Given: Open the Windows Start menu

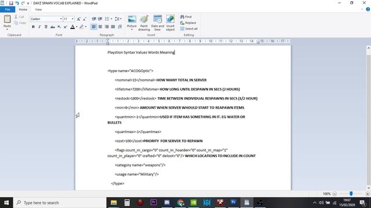Looking at the screenshot, I should click(x=6, y=203).
